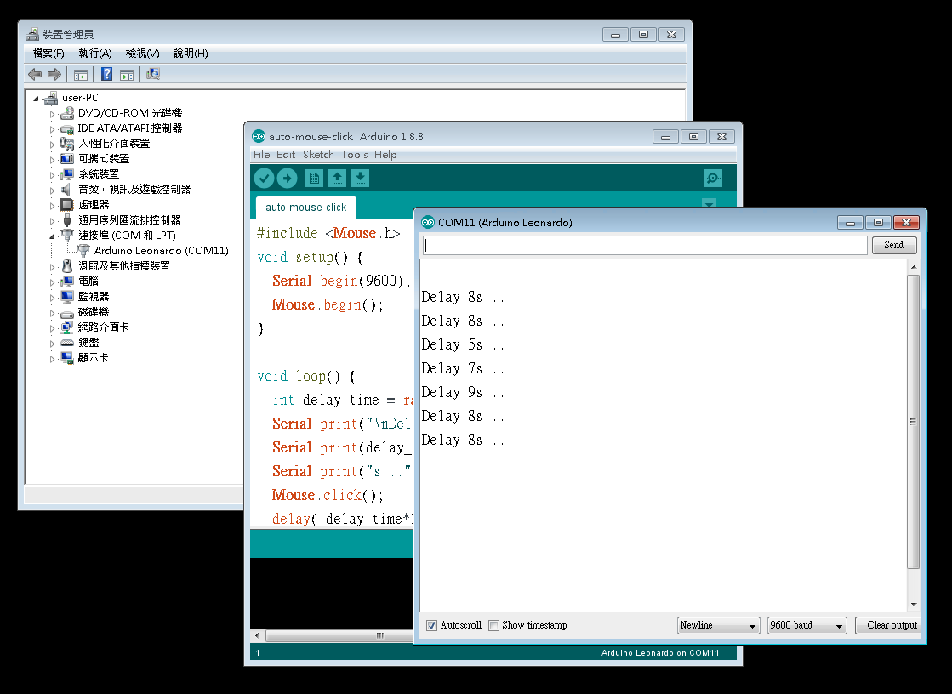952x694 pixels.
Task: Click the 人性化介面裝置 category icon
Action: pos(67,144)
